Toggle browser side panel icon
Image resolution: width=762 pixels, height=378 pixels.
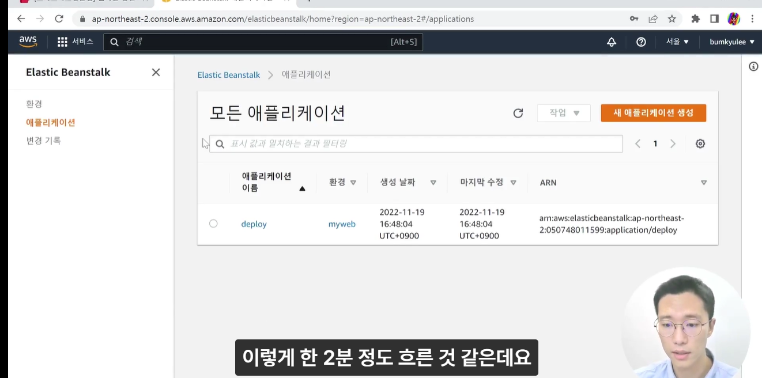coord(714,19)
